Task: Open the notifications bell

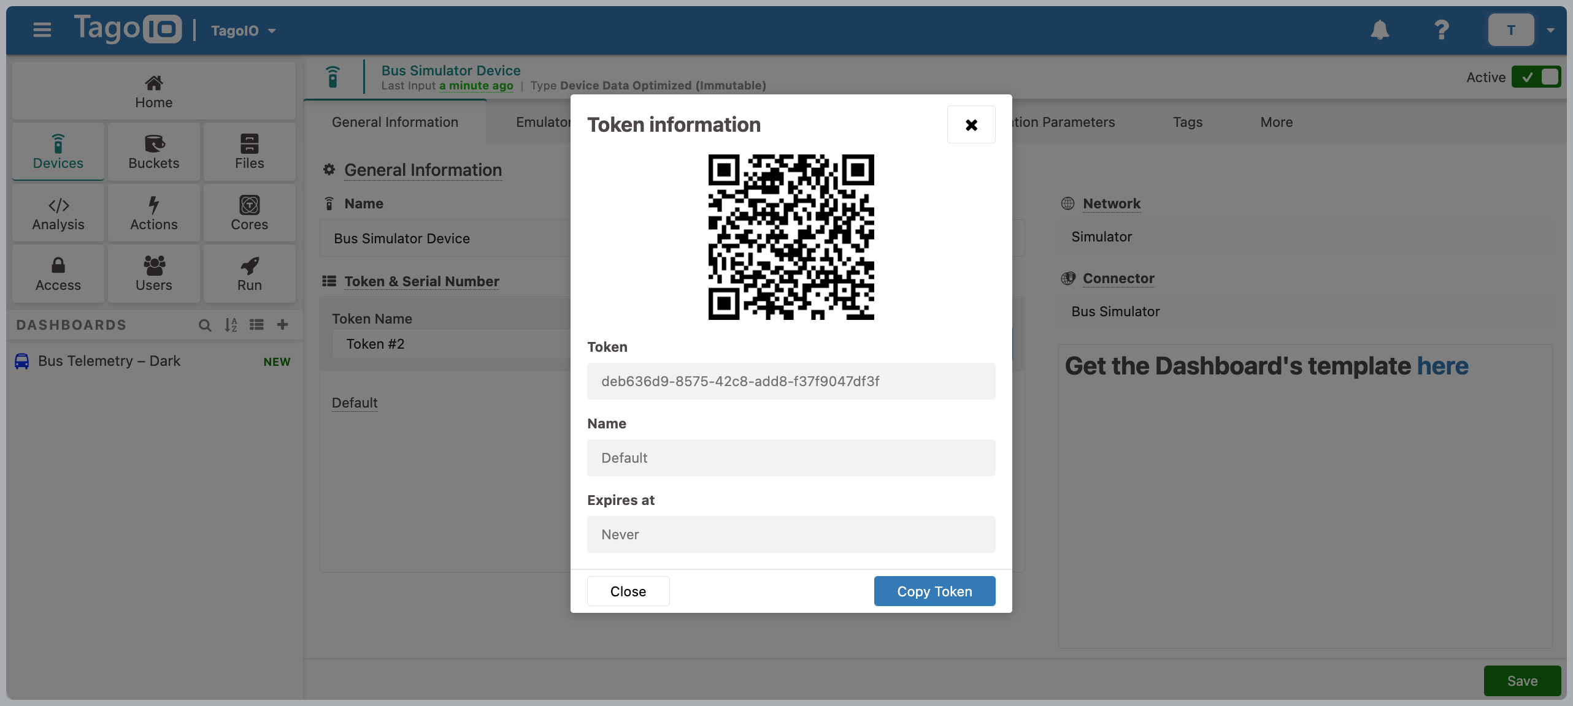Action: (x=1380, y=29)
